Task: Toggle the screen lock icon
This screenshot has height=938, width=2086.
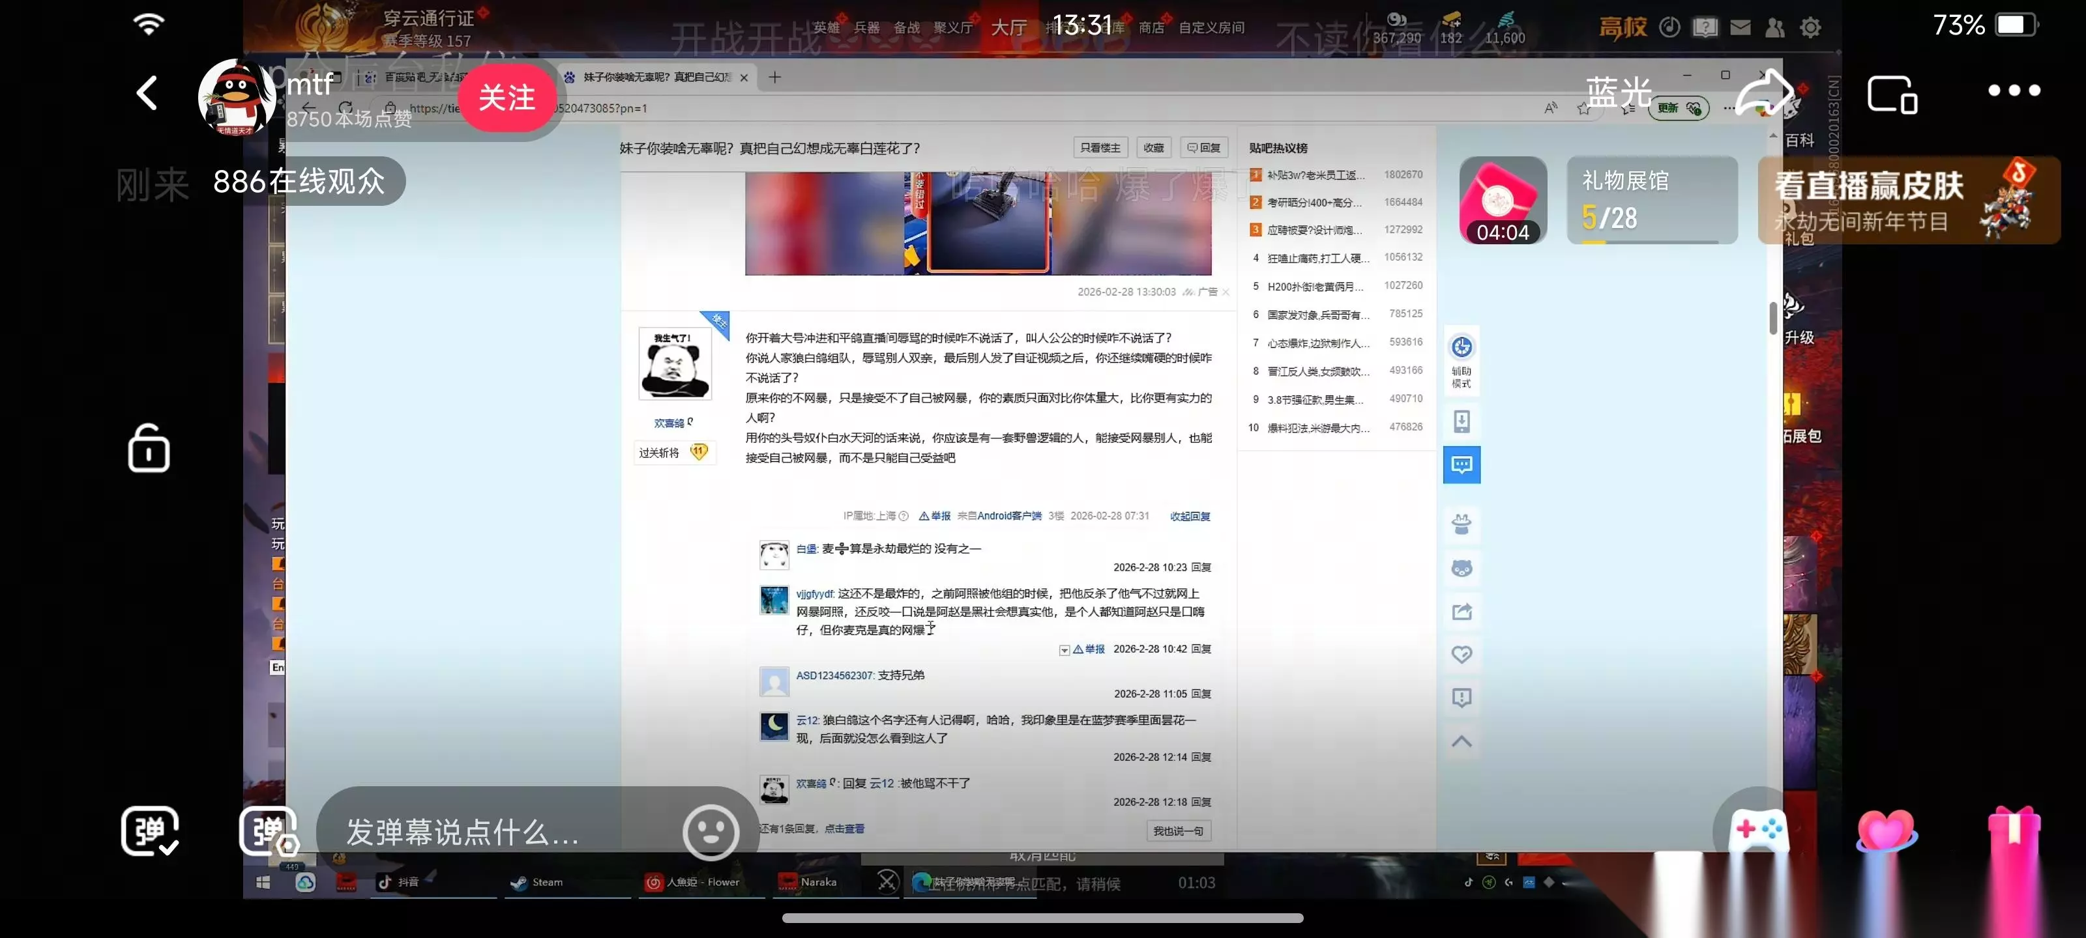Action: pyautogui.click(x=149, y=448)
